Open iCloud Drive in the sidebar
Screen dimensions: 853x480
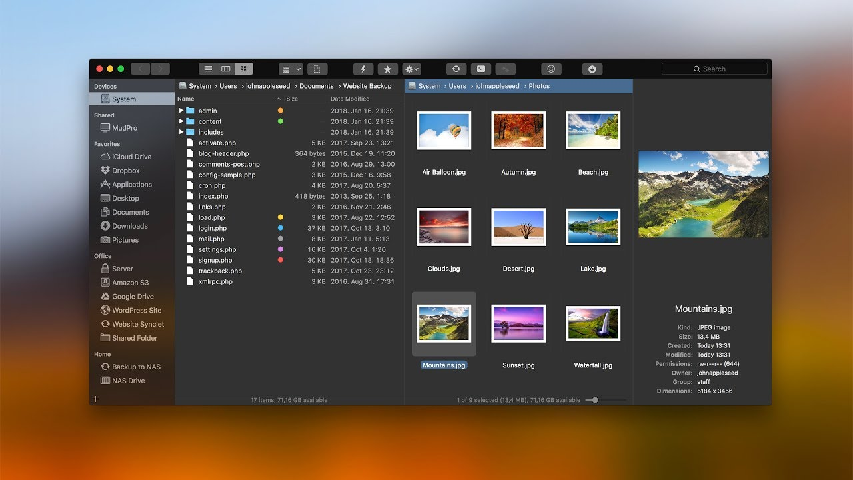(x=132, y=157)
